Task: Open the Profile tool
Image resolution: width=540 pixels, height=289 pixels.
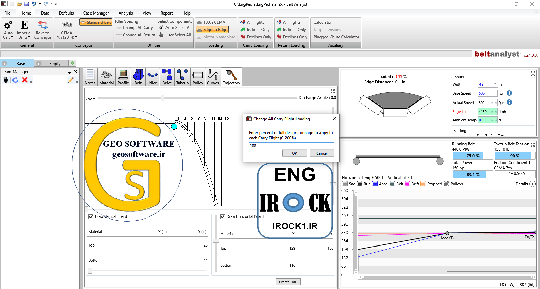Action: pyautogui.click(x=123, y=77)
